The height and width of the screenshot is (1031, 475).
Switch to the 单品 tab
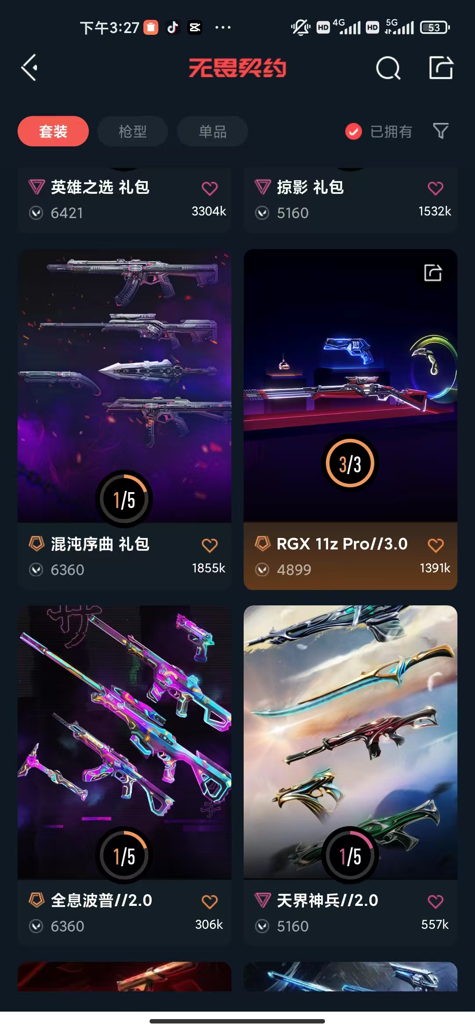212,131
